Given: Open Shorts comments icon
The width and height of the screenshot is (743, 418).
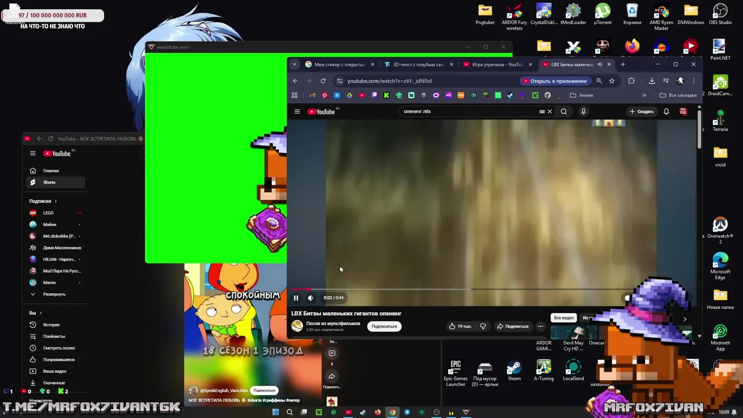Looking at the screenshot, I should 332,353.
